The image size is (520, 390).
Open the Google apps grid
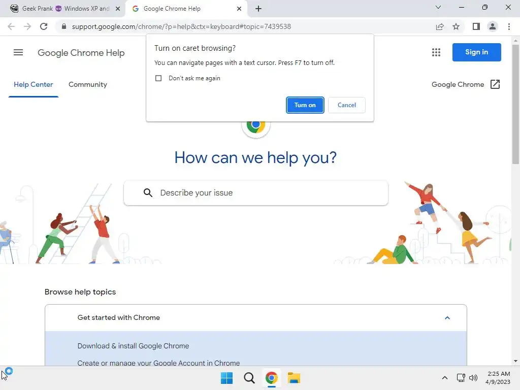[x=436, y=52]
